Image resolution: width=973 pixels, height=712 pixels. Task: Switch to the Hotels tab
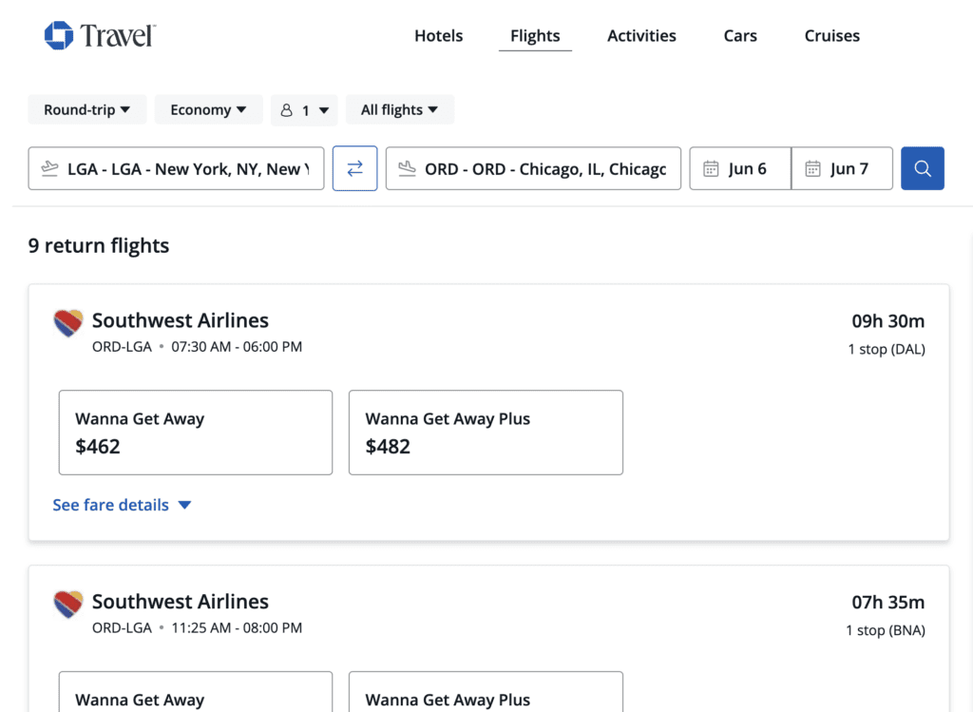[438, 36]
